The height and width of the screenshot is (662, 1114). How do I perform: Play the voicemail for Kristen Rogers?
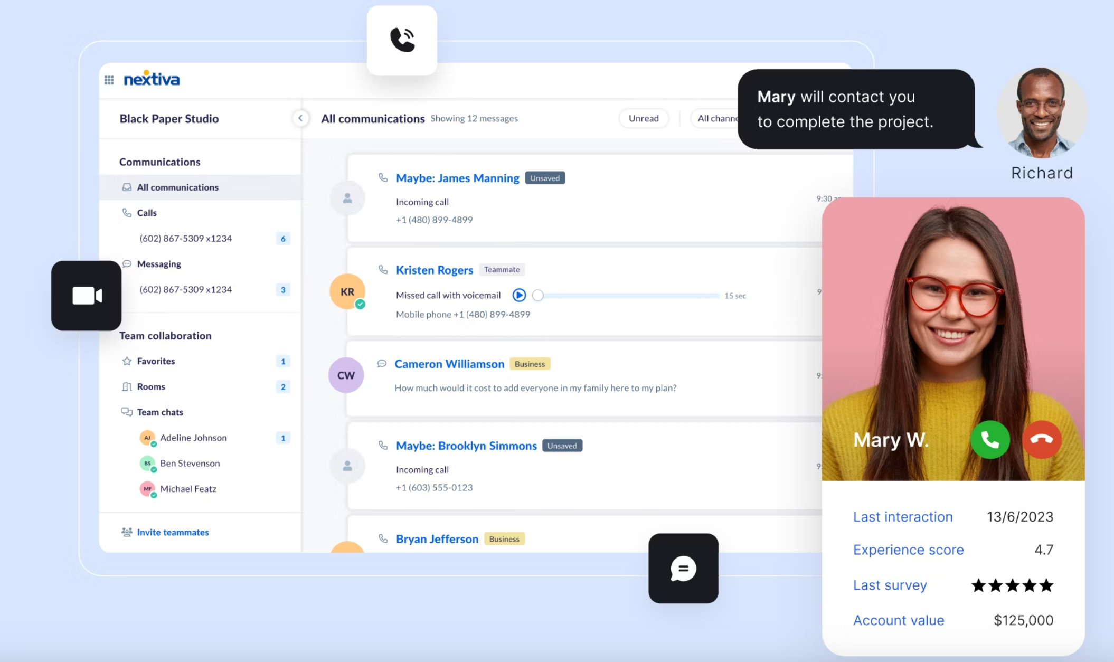coord(519,296)
